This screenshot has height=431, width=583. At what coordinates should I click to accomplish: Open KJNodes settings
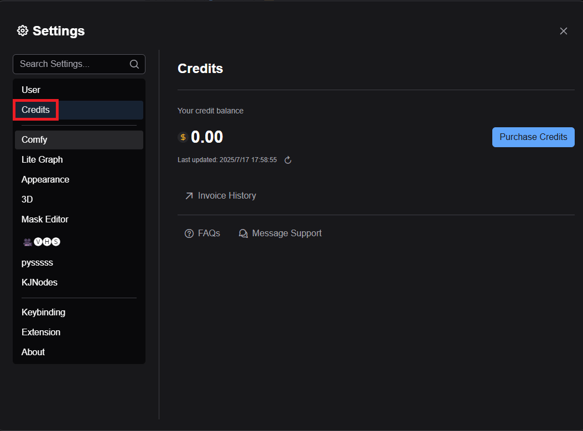click(x=39, y=282)
